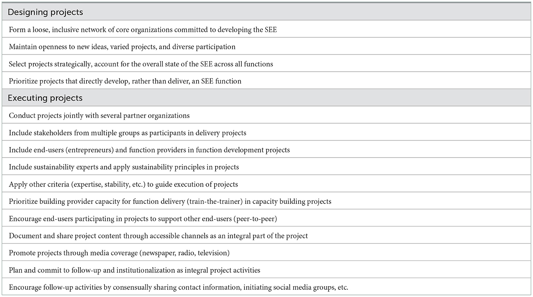This screenshot has height=297, width=533.
Task: Select the row about forming a loose, inclusive network
Action: click(143, 29)
